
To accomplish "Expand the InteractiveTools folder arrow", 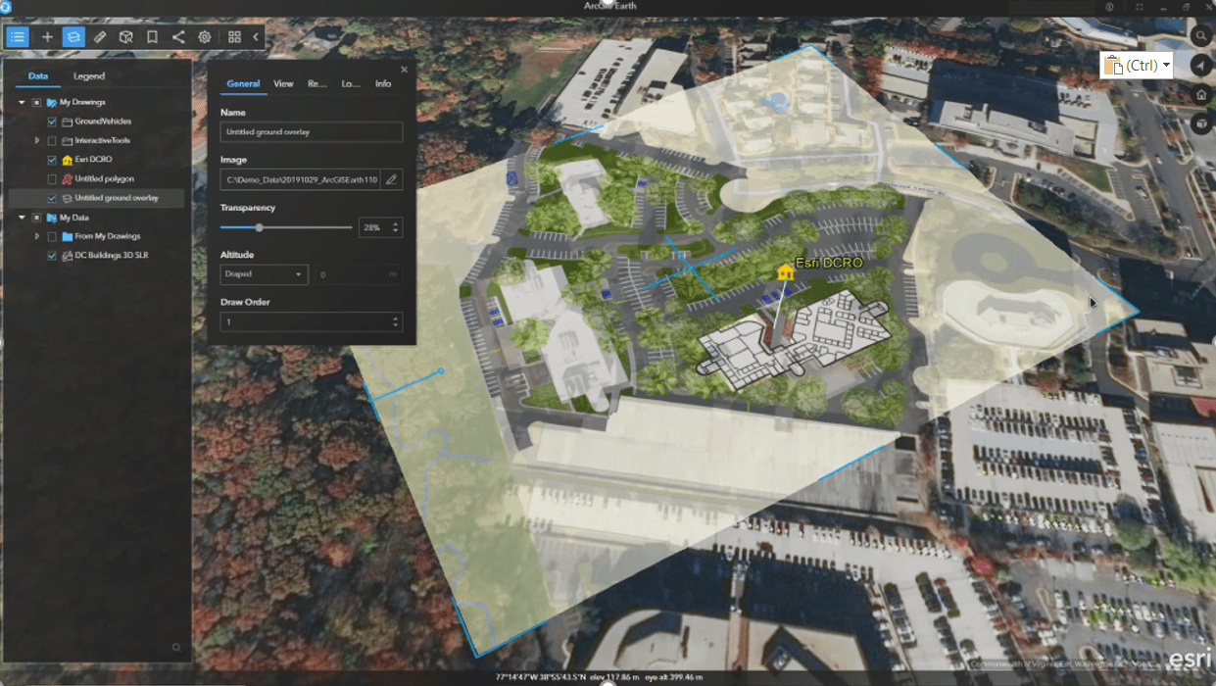I will click(x=37, y=140).
